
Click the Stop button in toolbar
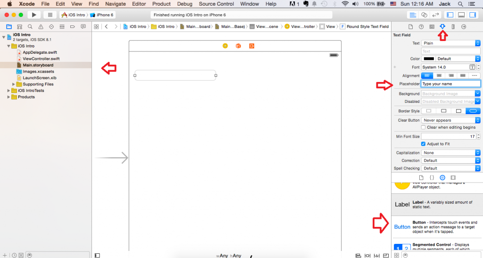50,15
